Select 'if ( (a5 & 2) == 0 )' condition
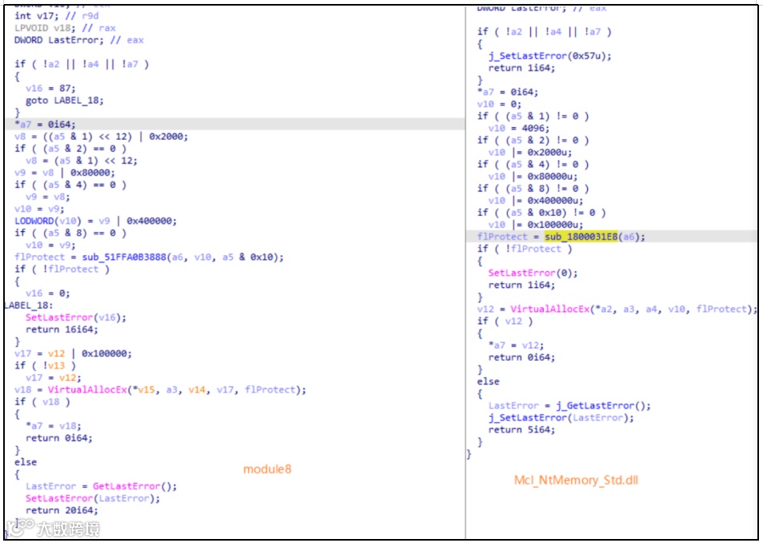The height and width of the screenshot is (543, 763). (70, 149)
